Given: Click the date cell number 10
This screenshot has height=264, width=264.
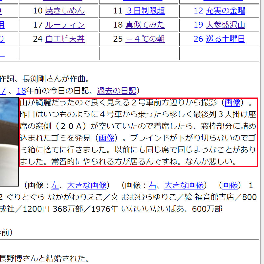Looking at the screenshot, I should pyautogui.click(x=38, y=11).
